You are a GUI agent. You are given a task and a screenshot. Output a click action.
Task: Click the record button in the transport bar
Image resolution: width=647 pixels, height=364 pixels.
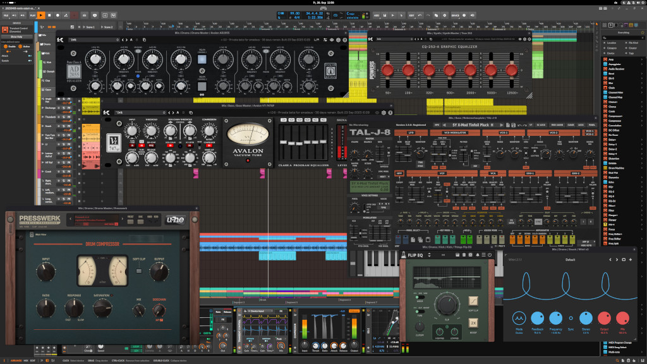pos(57,15)
